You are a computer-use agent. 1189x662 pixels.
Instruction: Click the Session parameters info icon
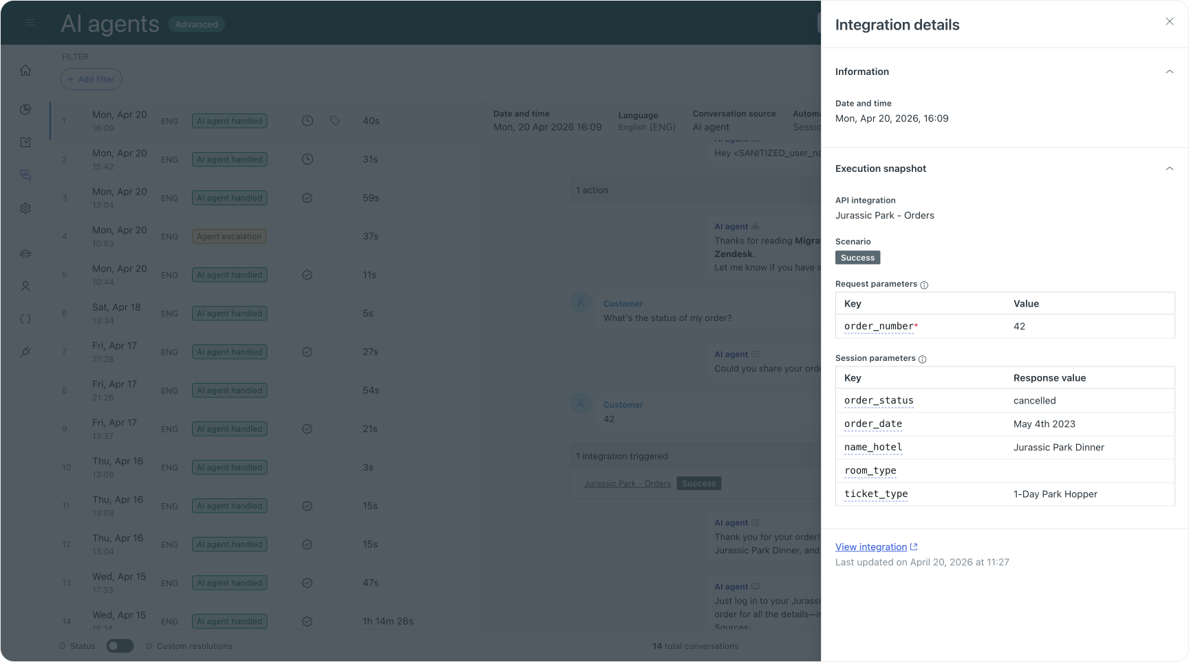pyautogui.click(x=923, y=359)
